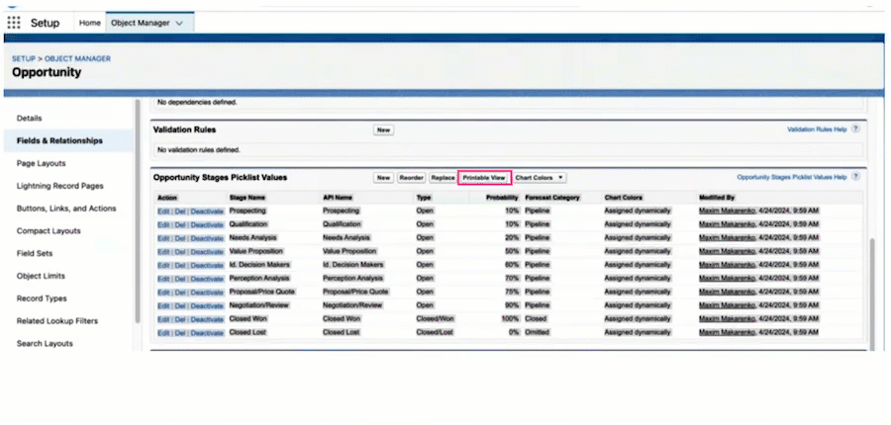Click Reorder picklist values button

(411, 178)
